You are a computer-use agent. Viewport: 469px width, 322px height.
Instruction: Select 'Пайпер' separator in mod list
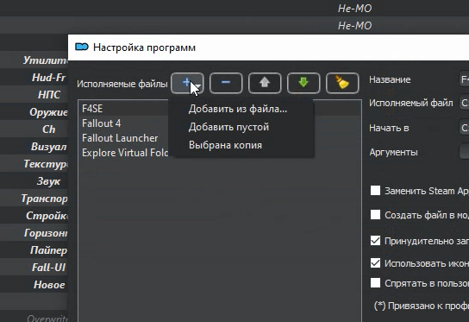point(34,250)
